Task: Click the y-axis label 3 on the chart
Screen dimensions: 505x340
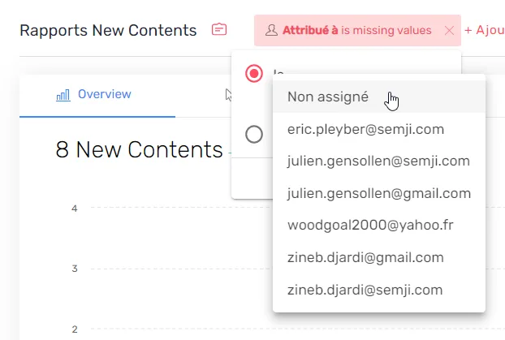Action: click(75, 269)
